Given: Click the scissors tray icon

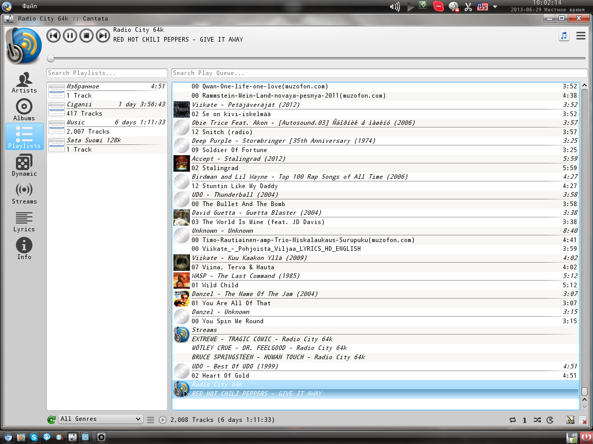Looking at the screenshot, I should 468,6.
